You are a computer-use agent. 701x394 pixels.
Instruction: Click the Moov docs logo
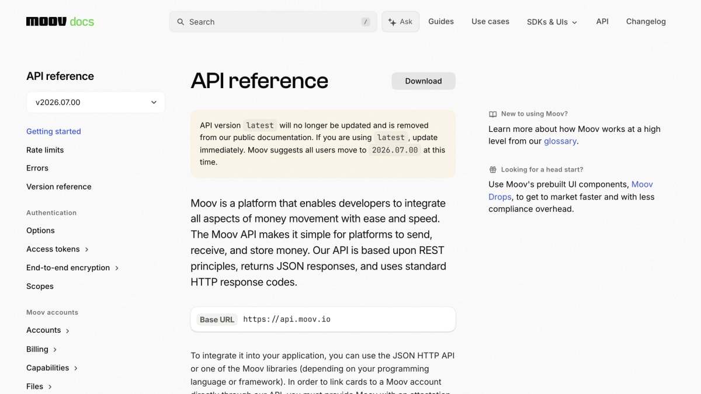pyautogui.click(x=60, y=22)
